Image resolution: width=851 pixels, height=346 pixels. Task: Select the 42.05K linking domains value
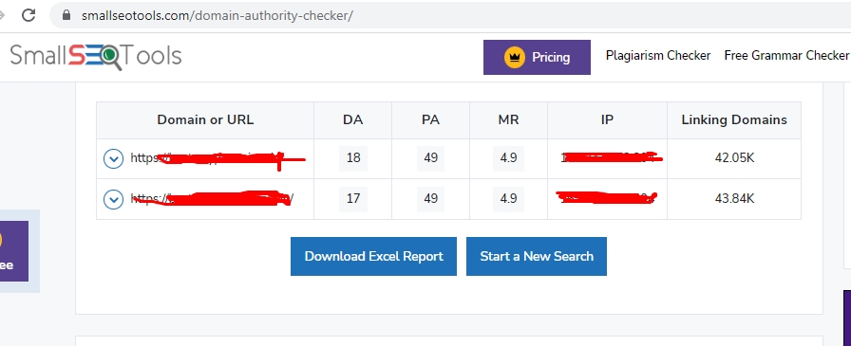coord(734,158)
